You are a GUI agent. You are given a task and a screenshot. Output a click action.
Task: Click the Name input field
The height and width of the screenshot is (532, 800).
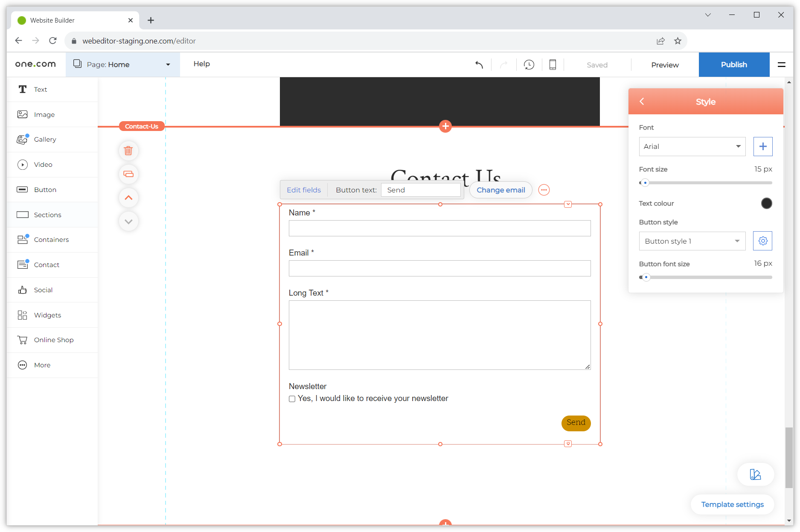tap(439, 228)
